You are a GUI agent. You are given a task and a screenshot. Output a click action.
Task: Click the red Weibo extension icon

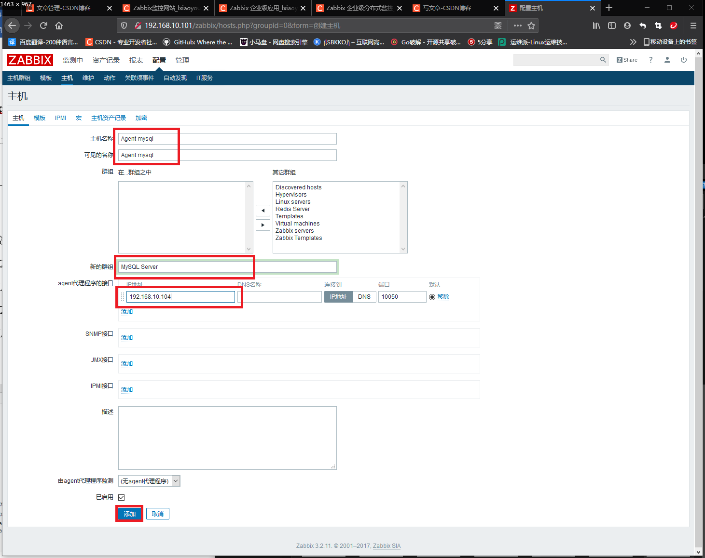[674, 26]
